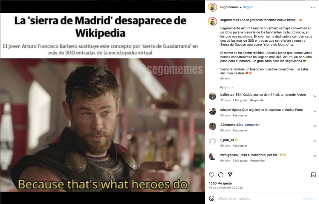
Task: Save the post with the bookmark icon
Action: point(313,175)
